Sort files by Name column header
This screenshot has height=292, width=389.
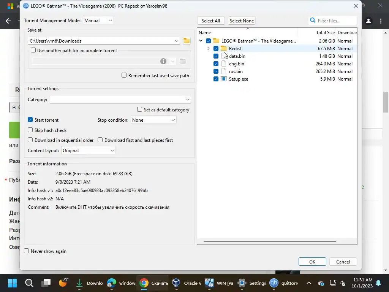[x=248, y=33]
